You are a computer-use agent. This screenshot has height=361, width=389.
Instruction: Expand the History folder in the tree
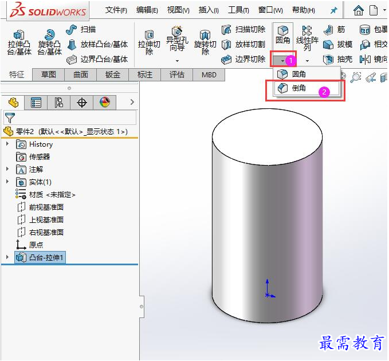pos(7,144)
